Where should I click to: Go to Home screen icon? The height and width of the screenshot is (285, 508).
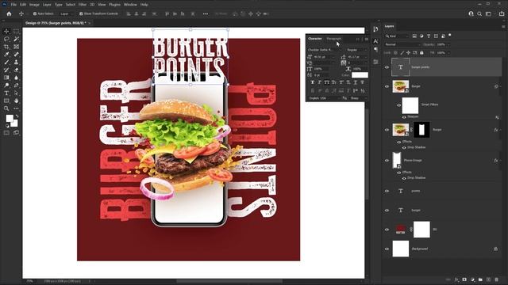(x=9, y=14)
